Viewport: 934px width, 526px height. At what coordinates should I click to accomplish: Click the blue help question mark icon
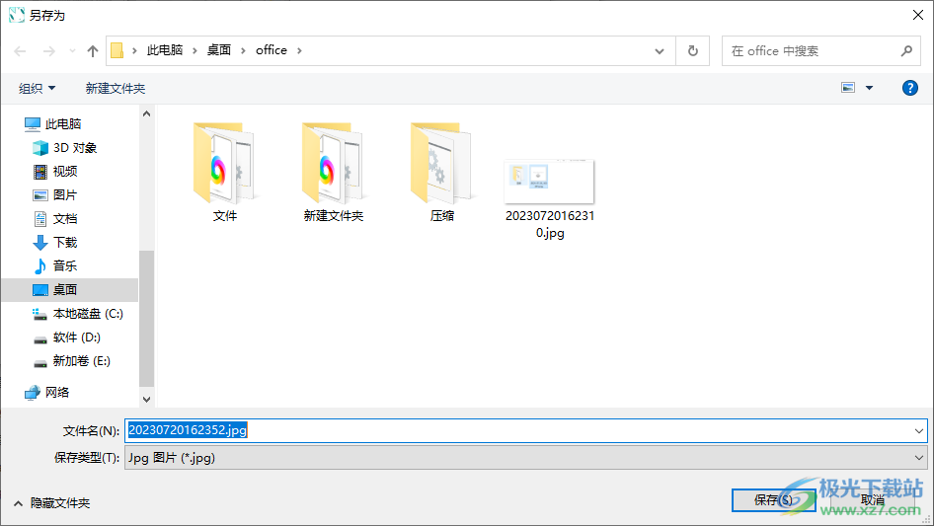[x=910, y=88]
